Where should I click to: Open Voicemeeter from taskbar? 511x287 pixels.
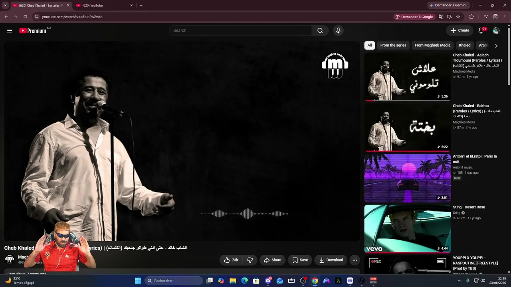pyautogui.click(x=373, y=281)
